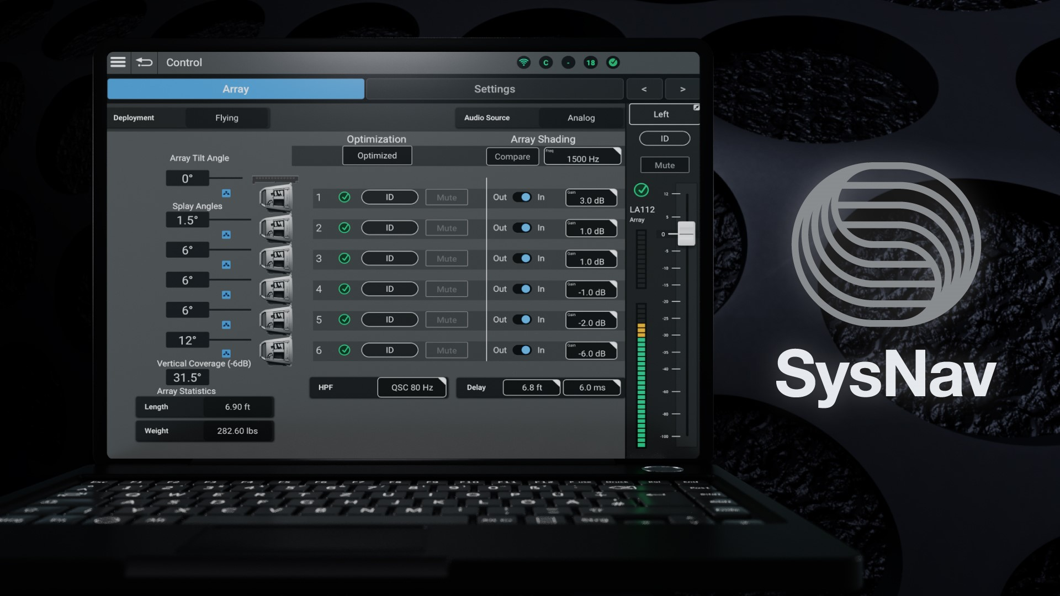
Task: Click the edit icon beside Left label
Action: coord(696,108)
